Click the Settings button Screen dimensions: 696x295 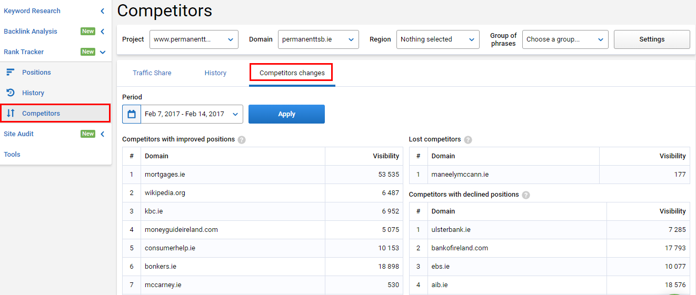(652, 39)
